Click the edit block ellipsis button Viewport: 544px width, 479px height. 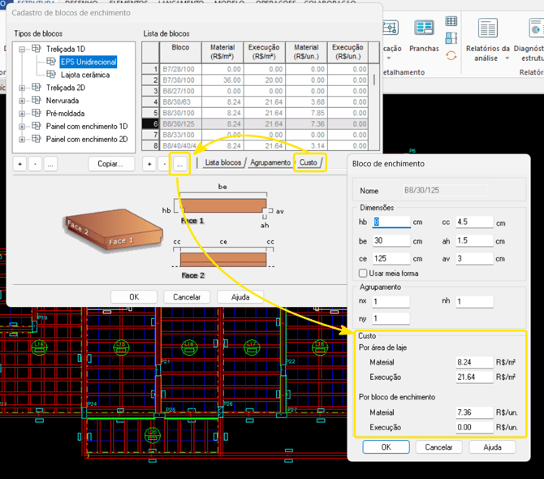click(179, 164)
